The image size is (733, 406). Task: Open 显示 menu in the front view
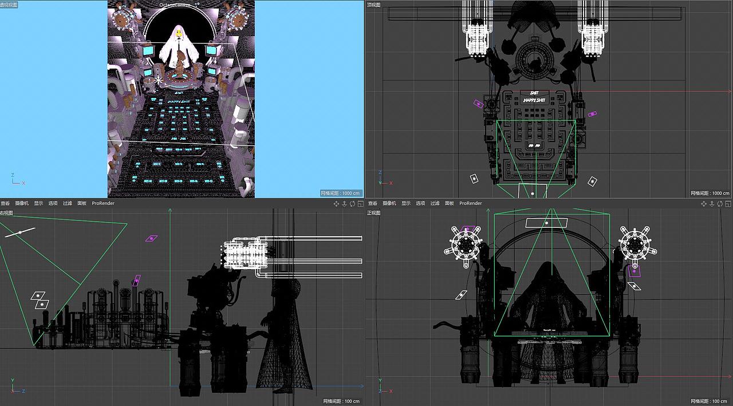tap(406, 203)
